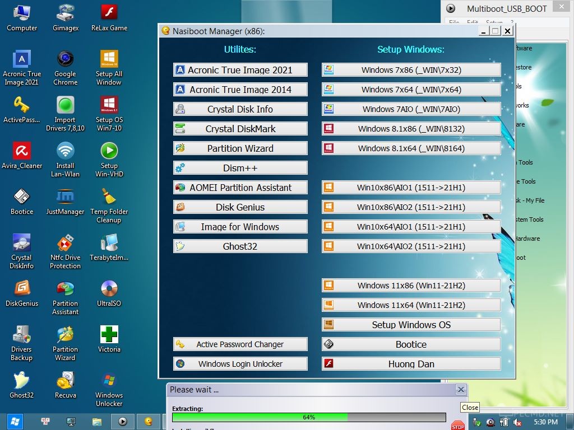Click the muted volume tray icon

[517, 422]
